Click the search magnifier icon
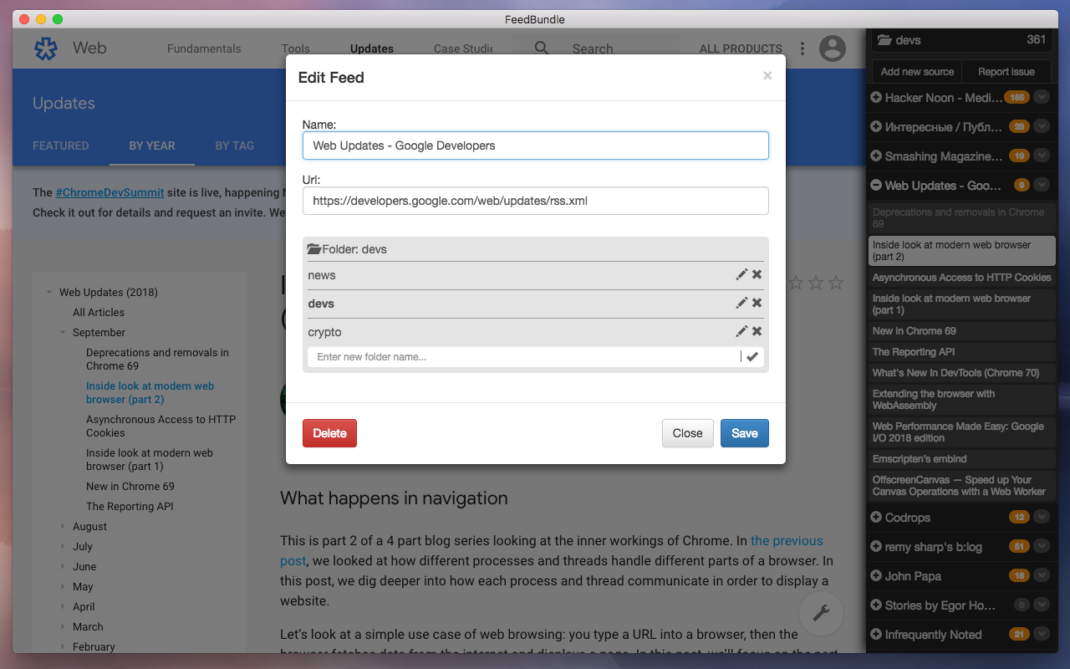The width and height of the screenshot is (1070, 669). [x=542, y=49]
